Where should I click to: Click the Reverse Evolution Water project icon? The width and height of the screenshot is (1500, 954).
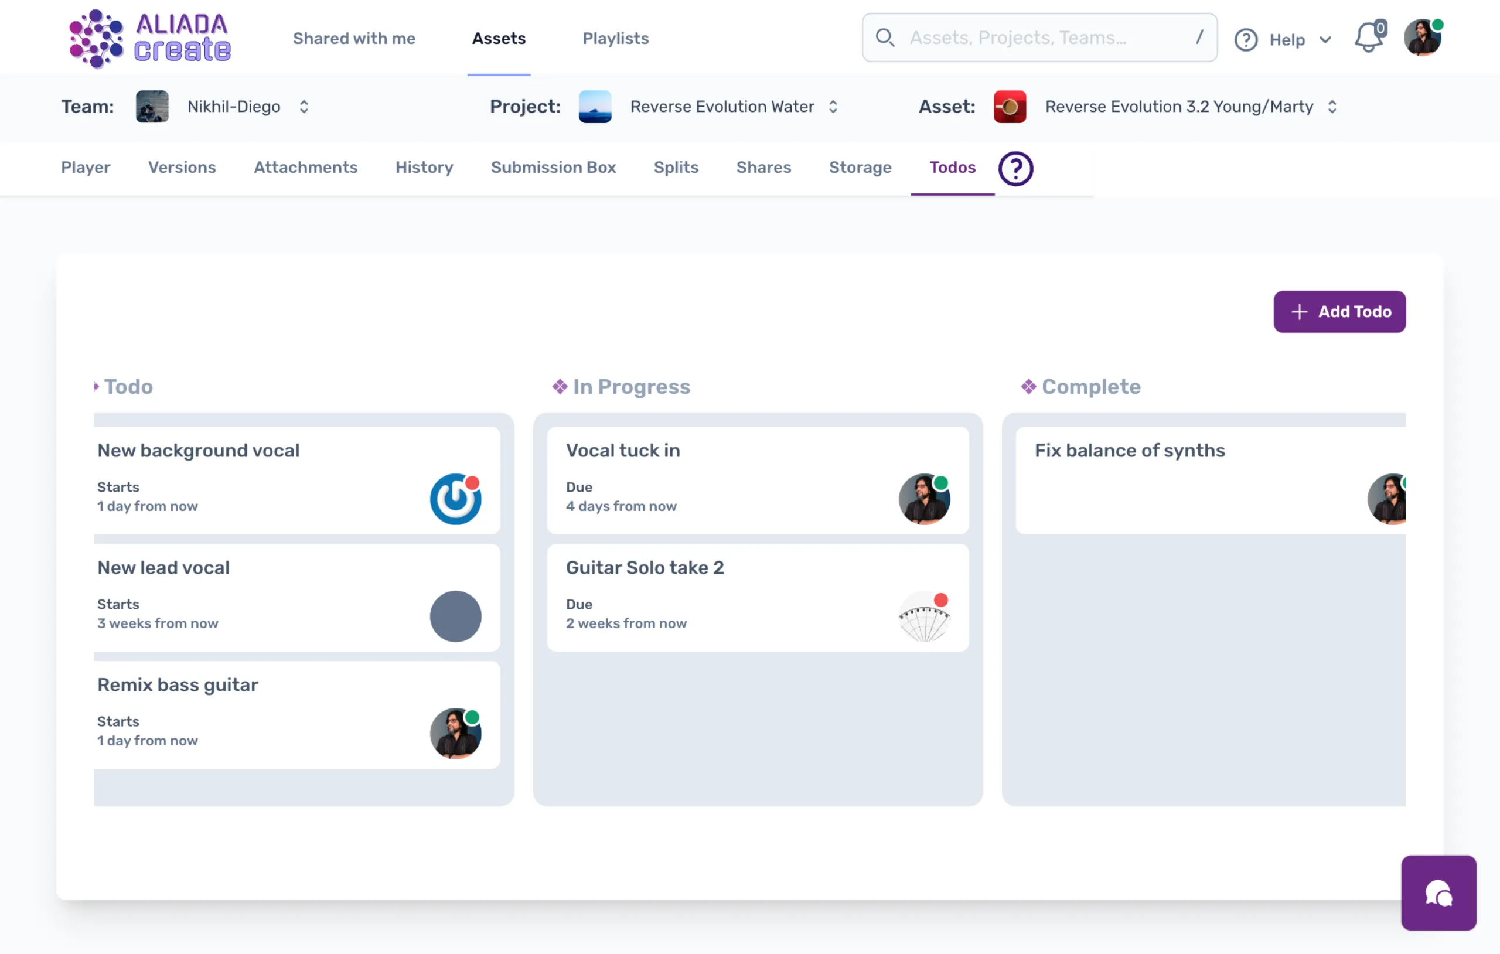click(x=595, y=107)
